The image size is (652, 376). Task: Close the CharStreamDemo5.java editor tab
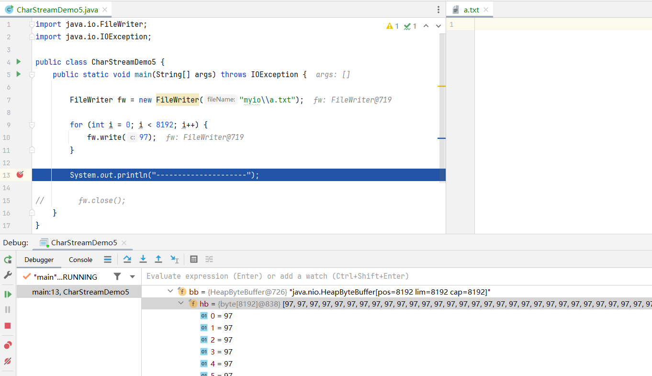pos(105,10)
